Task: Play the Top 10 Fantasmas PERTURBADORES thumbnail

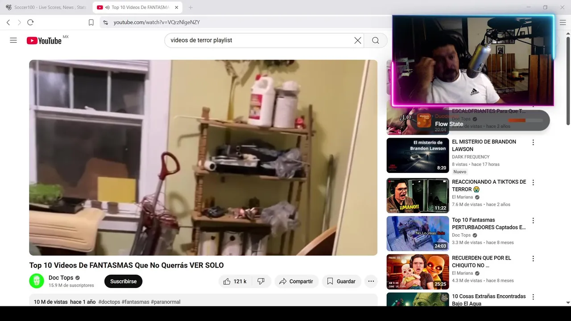Action: pyautogui.click(x=418, y=234)
